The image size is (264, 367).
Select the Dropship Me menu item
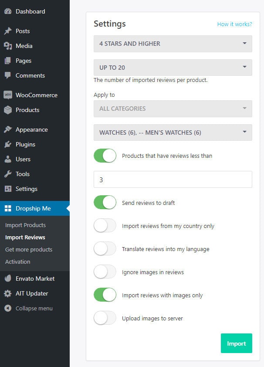pos(35,208)
